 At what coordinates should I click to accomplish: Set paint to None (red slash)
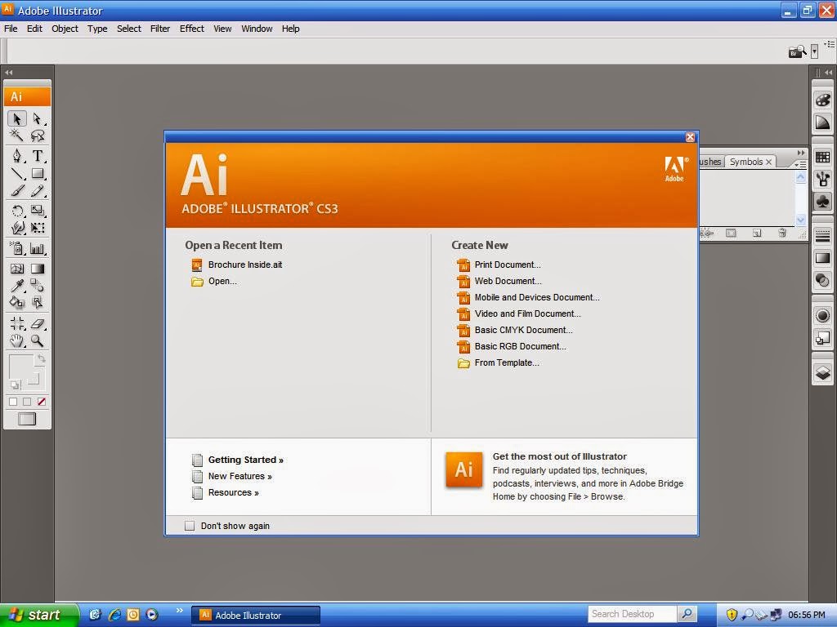(x=41, y=402)
